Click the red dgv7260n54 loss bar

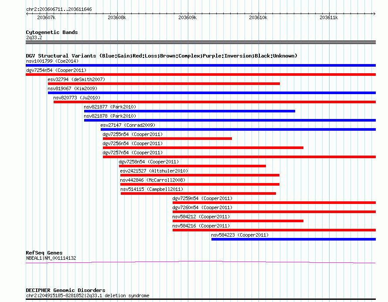pos(274,212)
